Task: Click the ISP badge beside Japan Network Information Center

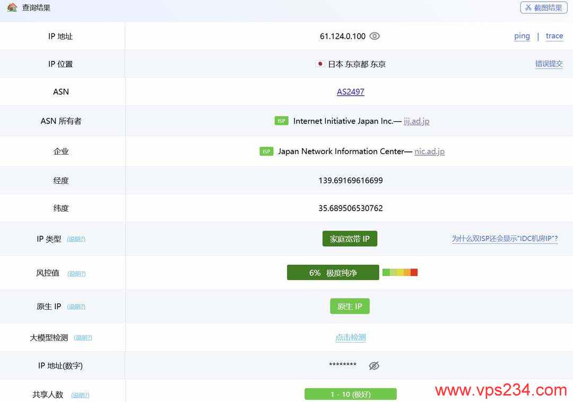Action: 266,151
